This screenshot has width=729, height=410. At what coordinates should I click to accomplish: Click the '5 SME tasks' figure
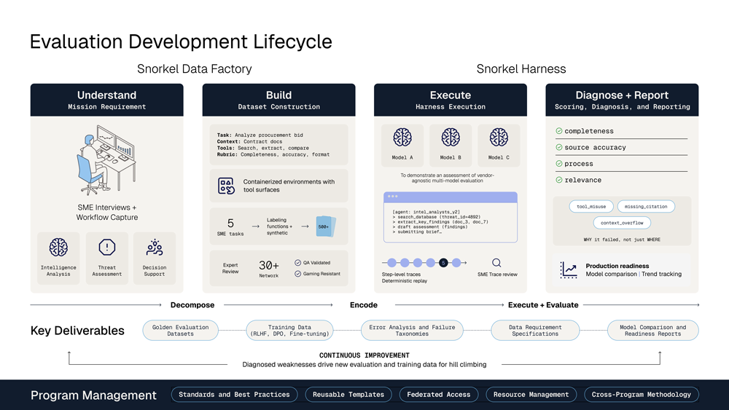230,226
